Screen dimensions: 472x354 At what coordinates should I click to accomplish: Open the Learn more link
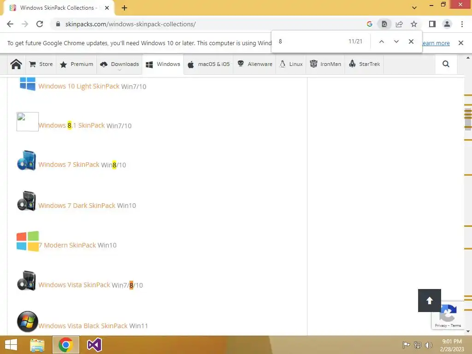436,43
